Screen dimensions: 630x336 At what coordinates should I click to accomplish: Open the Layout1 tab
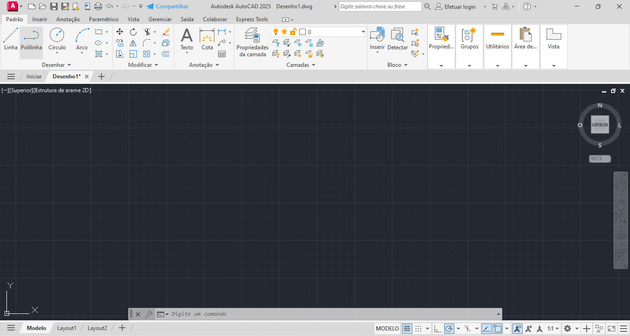[66, 328]
